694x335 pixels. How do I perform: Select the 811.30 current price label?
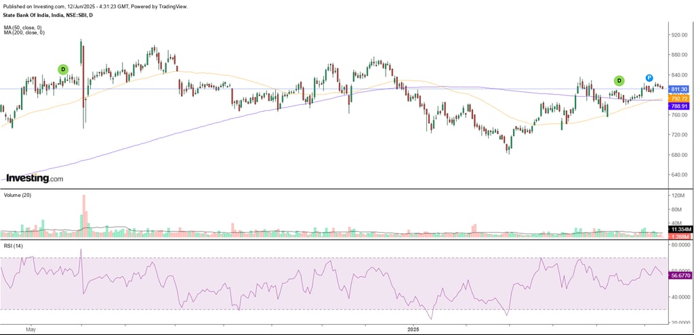[678, 89]
